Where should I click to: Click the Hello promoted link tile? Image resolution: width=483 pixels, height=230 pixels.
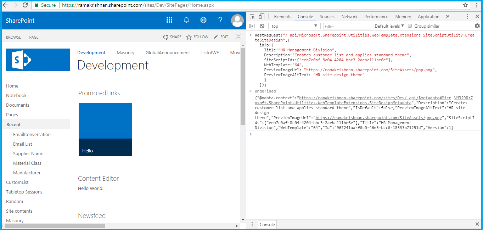click(x=105, y=130)
